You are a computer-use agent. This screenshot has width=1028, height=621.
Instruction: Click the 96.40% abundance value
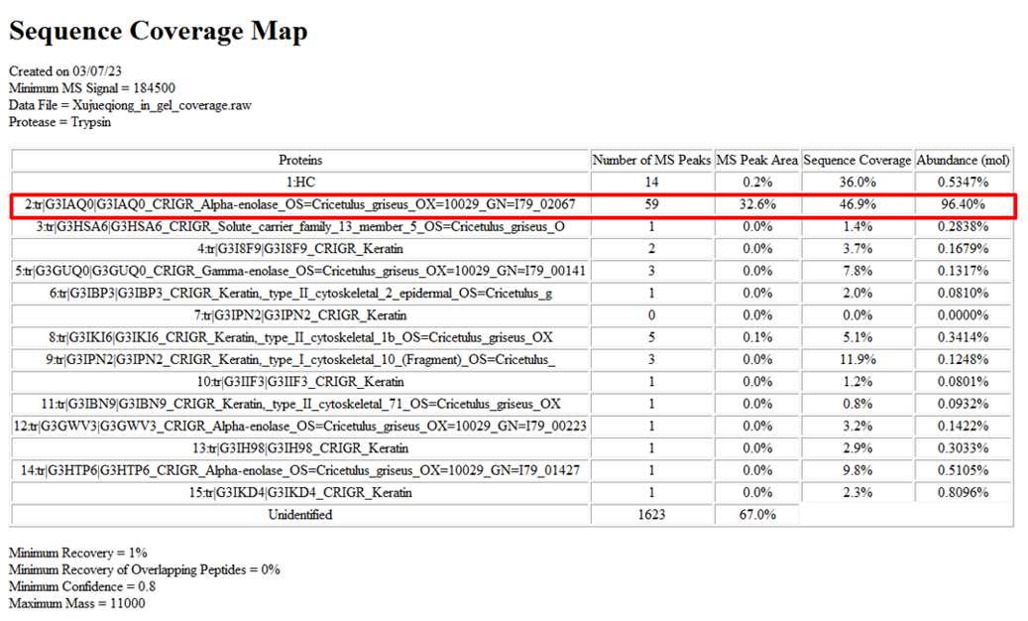tap(963, 204)
